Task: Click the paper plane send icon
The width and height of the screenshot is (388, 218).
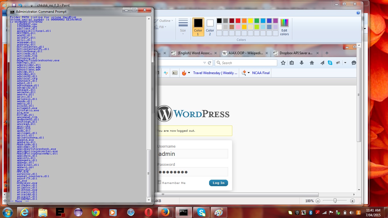Action: (322, 63)
